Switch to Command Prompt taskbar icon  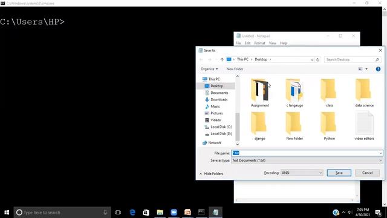pos(201,213)
